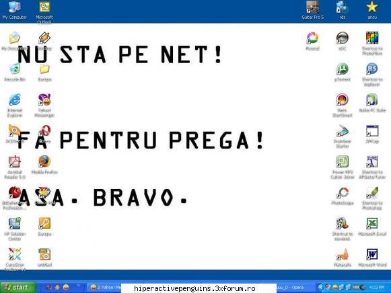Screen dimensions: 391x293
Task: Launch the xBC desktop shortcut
Action: pos(342,41)
